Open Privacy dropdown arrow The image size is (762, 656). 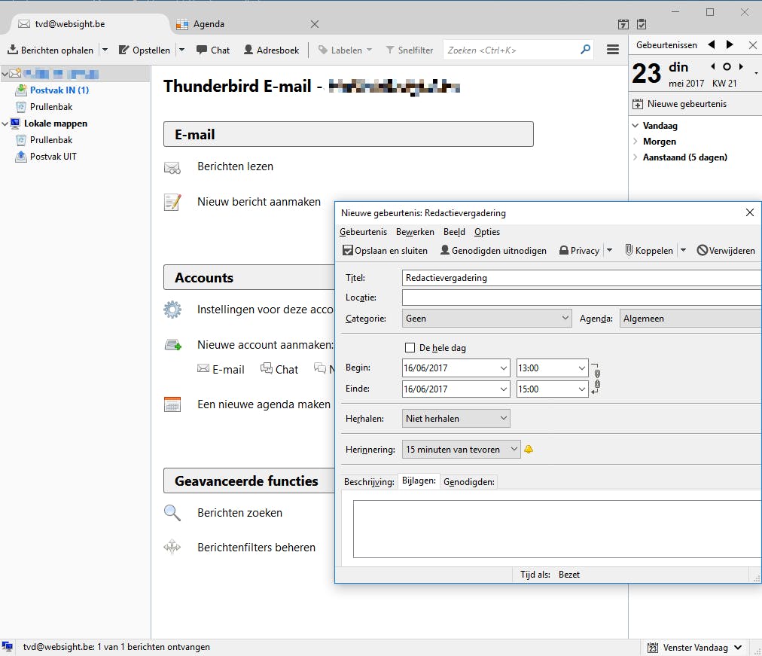pyautogui.click(x=609, y=250)
